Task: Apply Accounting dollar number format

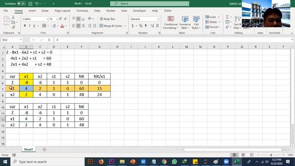Action: [x=133, y=26]
